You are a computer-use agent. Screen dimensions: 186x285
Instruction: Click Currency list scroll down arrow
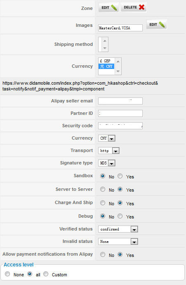[x=118, y=71]
